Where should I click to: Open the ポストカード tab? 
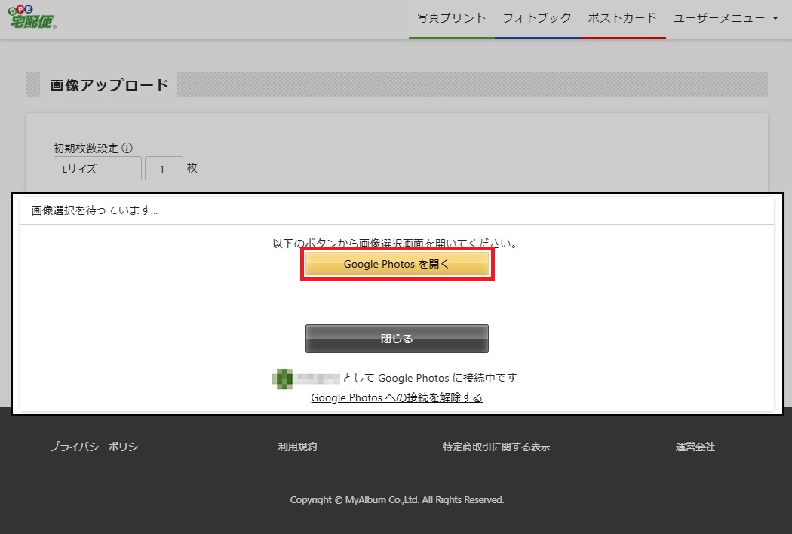pos(622,19)
